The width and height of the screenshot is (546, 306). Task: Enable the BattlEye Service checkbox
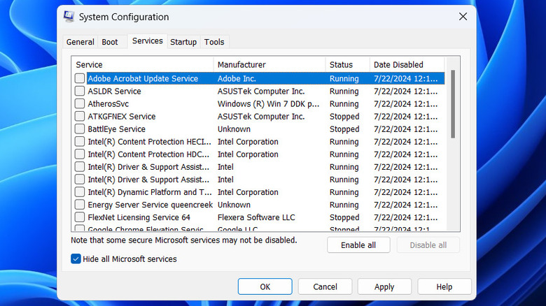point(80,129)
